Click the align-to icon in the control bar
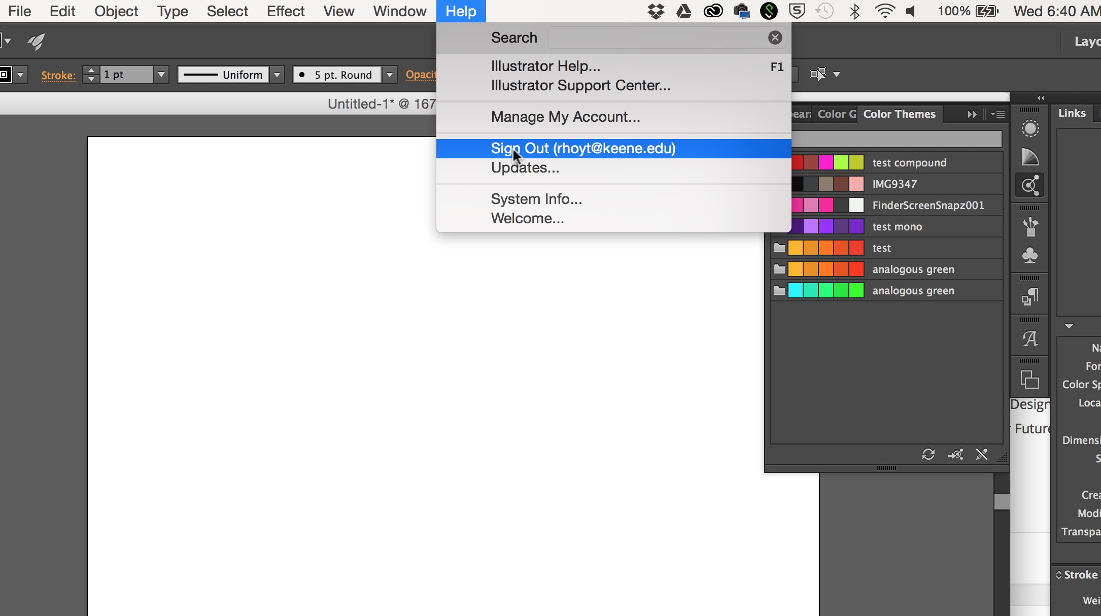Screen dimensions: 1101x616 (x=818, y=74)
